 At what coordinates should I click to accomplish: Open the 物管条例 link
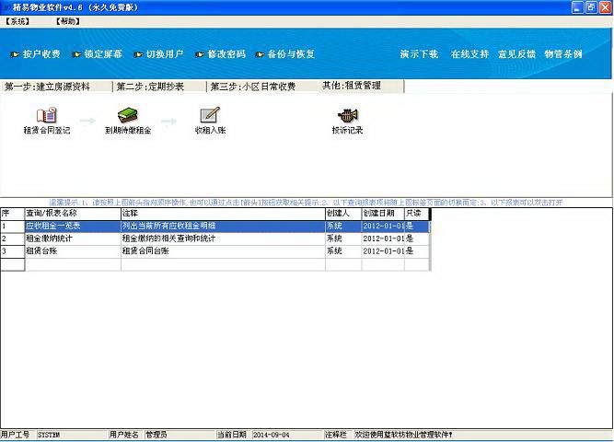point(563,54)
